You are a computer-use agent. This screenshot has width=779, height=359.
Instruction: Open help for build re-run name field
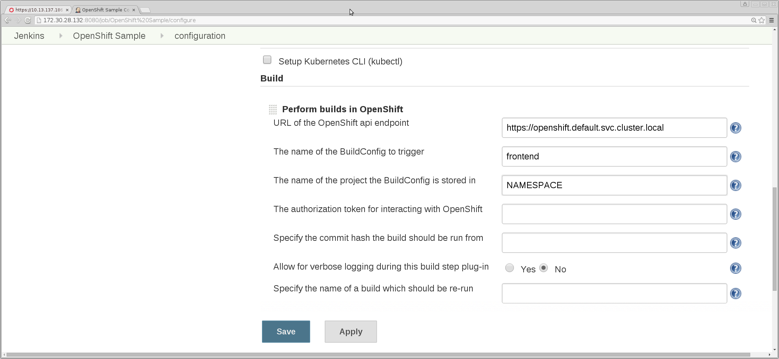click(735, 294)
